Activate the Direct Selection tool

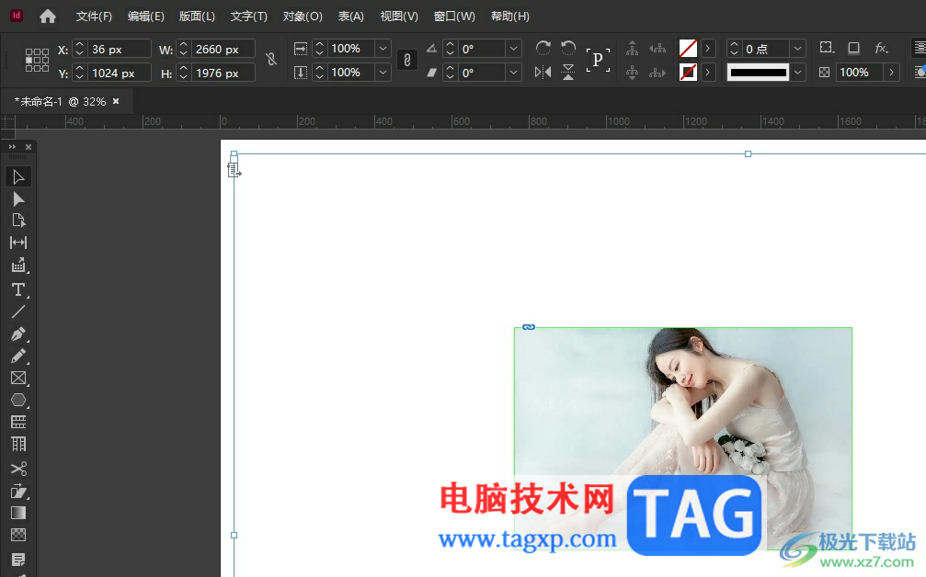pyautogui.click(x=17, y=199)
